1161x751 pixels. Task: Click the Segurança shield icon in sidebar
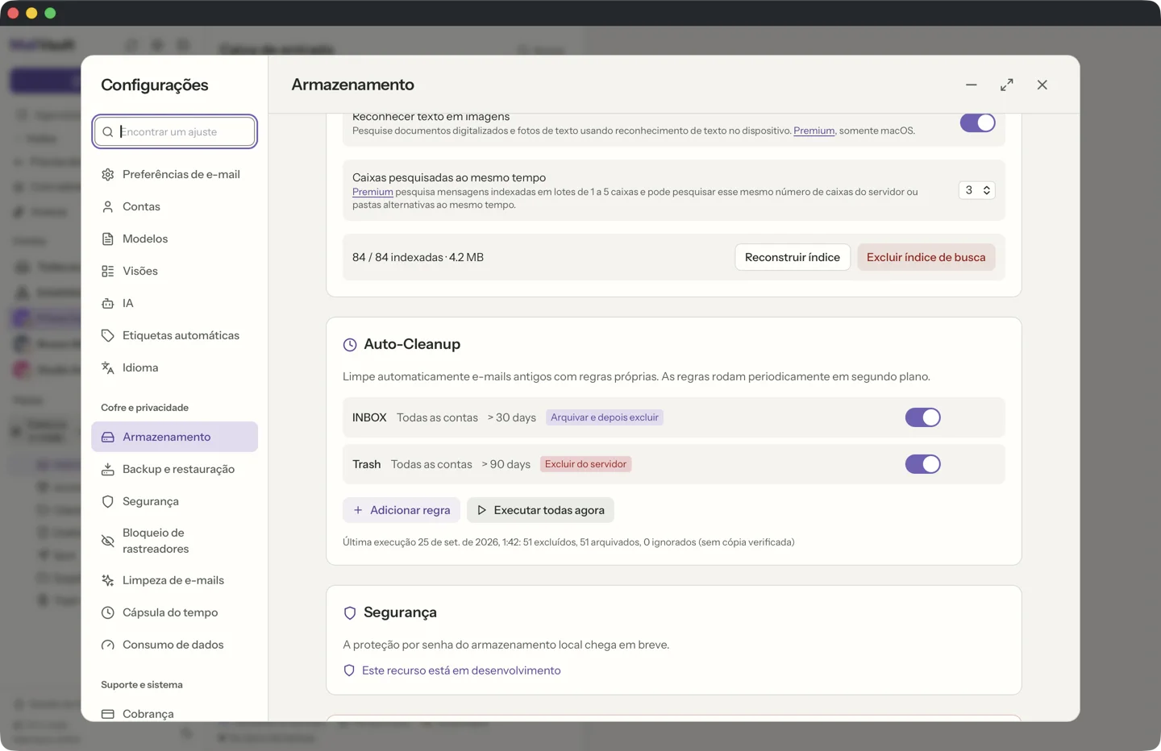(108, 501)
